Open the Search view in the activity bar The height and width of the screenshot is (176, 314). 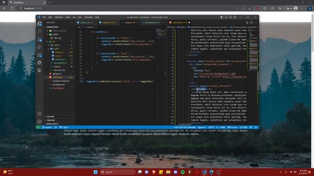39,31
